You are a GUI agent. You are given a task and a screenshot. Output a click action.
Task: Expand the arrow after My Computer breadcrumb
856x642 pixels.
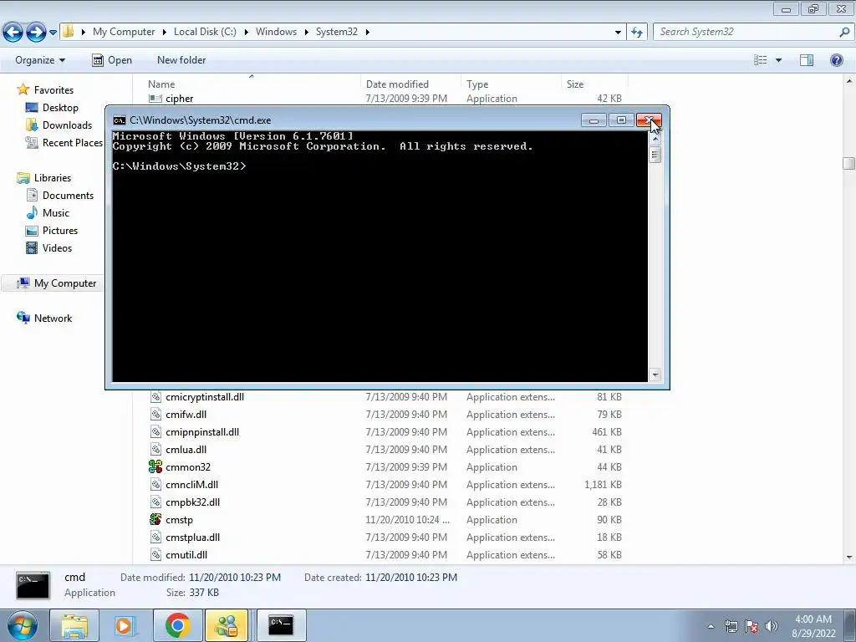[x=165, y=32]
